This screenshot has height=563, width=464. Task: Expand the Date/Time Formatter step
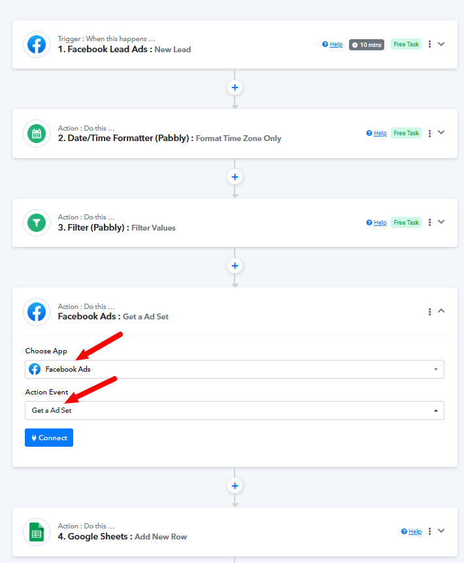441,133
